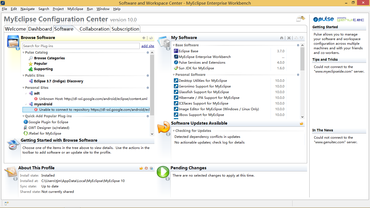Select JRebel for MyEclipse entry
370x208 pixels.
(x=45, y=134)
